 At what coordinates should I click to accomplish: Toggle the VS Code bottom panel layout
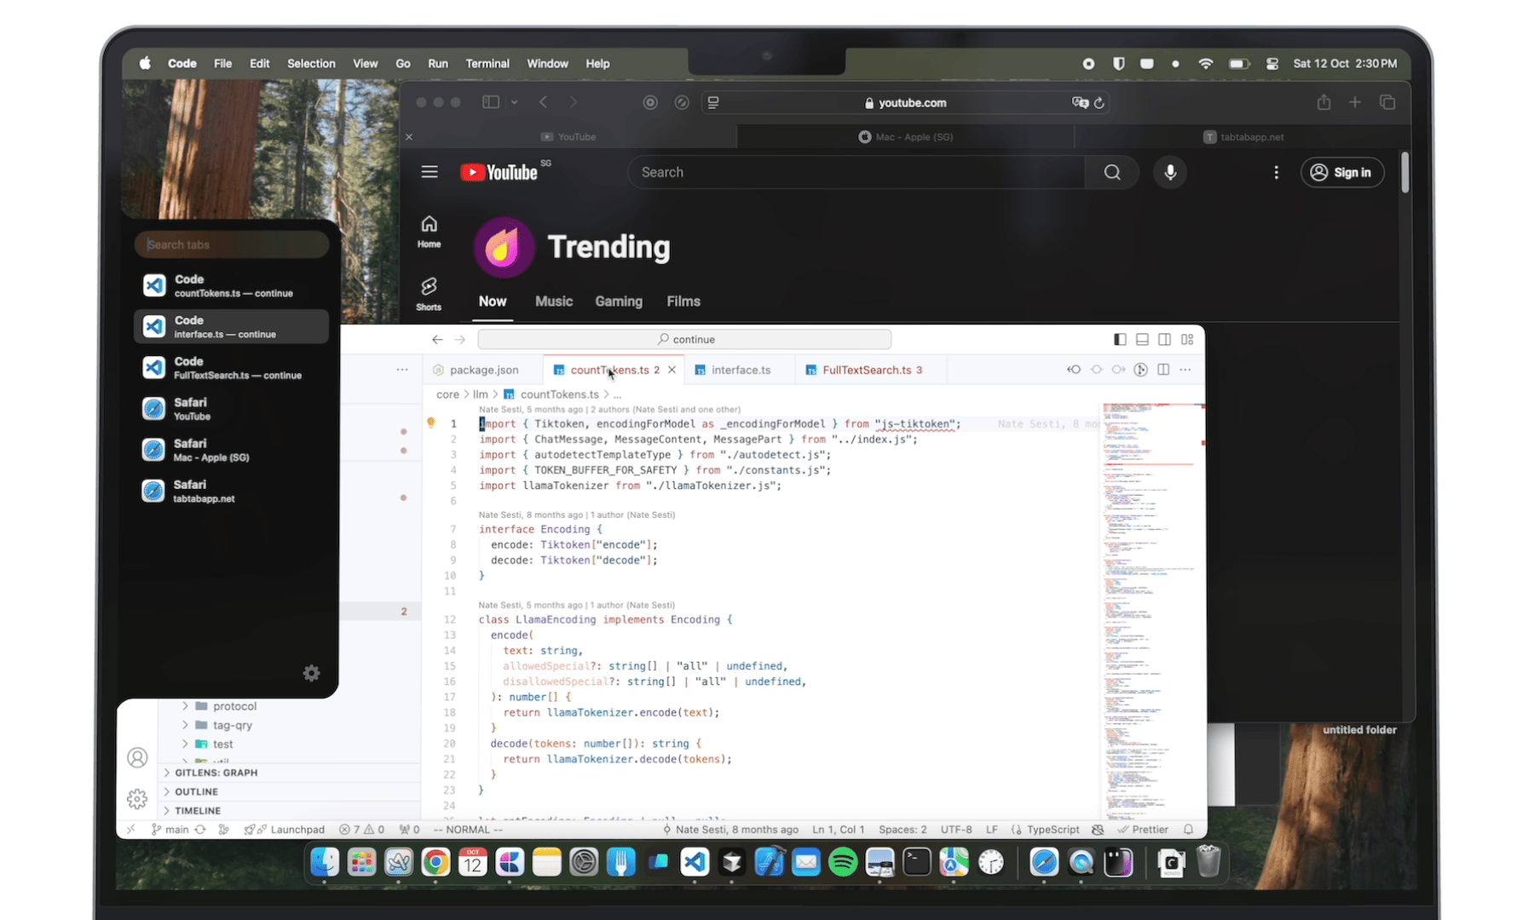[x=1142, y=339]
